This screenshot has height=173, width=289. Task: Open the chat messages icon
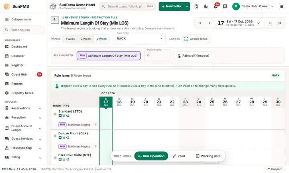coord(225,6)
